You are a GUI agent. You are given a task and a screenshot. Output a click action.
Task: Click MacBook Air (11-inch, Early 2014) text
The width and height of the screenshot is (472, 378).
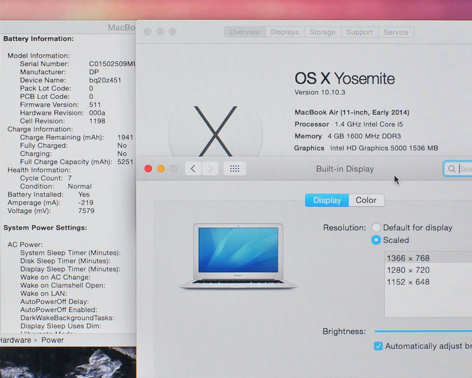coord(352,112)
